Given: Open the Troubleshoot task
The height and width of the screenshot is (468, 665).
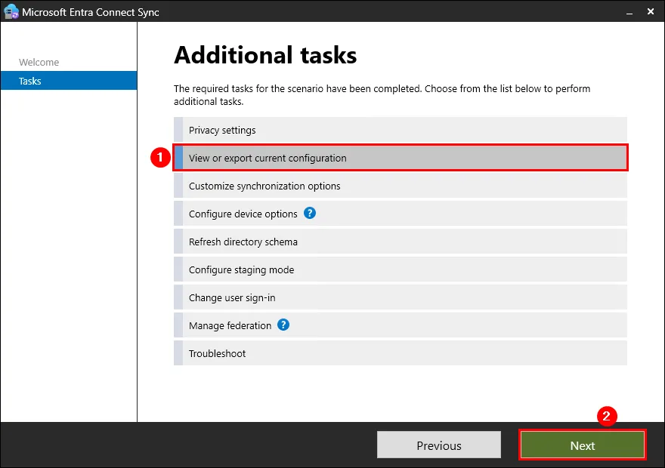Looking at the screenshot, I should click(401, 353).
